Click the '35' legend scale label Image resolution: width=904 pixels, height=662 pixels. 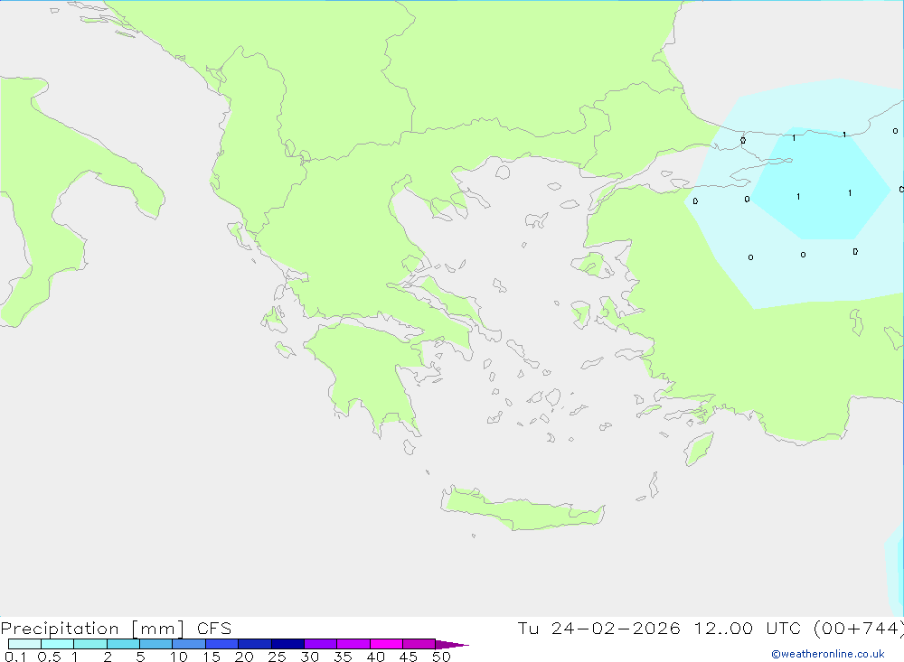pos(343,657)
